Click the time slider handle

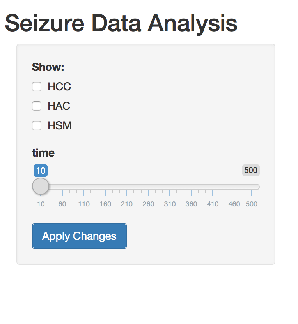41,186
